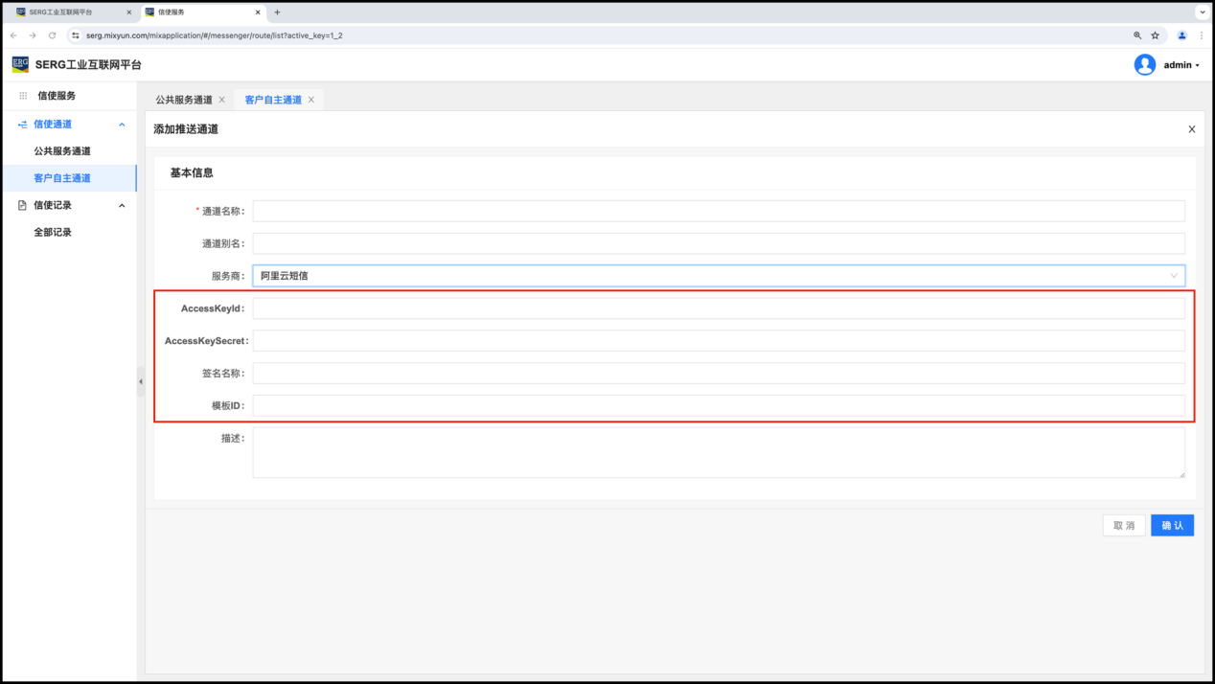The width and height of the screenshot is (1215, 684).
Task: Click the 通道名称 input field
Action: coord(718,211)
